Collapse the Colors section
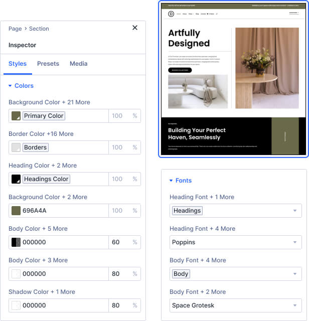The width and height of the screenshot is (309, 321). [x=21, y=86]
